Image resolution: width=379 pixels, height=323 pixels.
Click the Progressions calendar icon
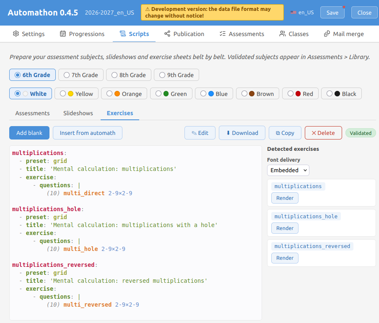pyautogui.click(x=63, y=34)
